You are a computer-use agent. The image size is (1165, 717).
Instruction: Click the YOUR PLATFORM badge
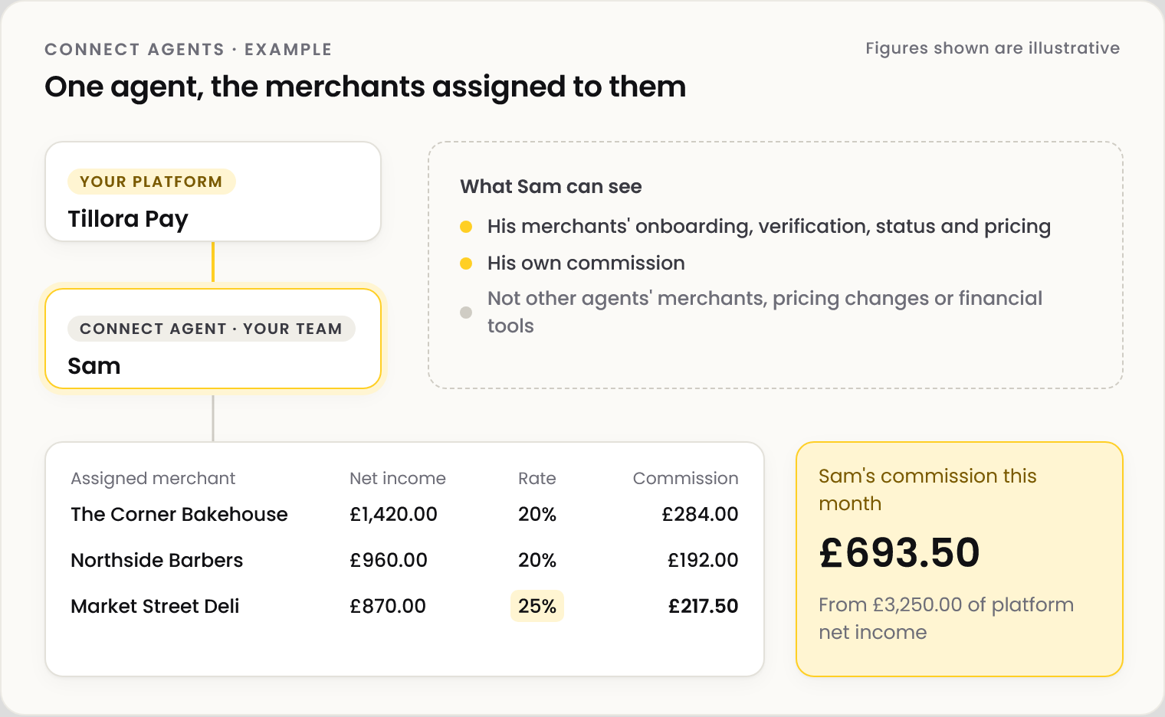pos(151,182)
